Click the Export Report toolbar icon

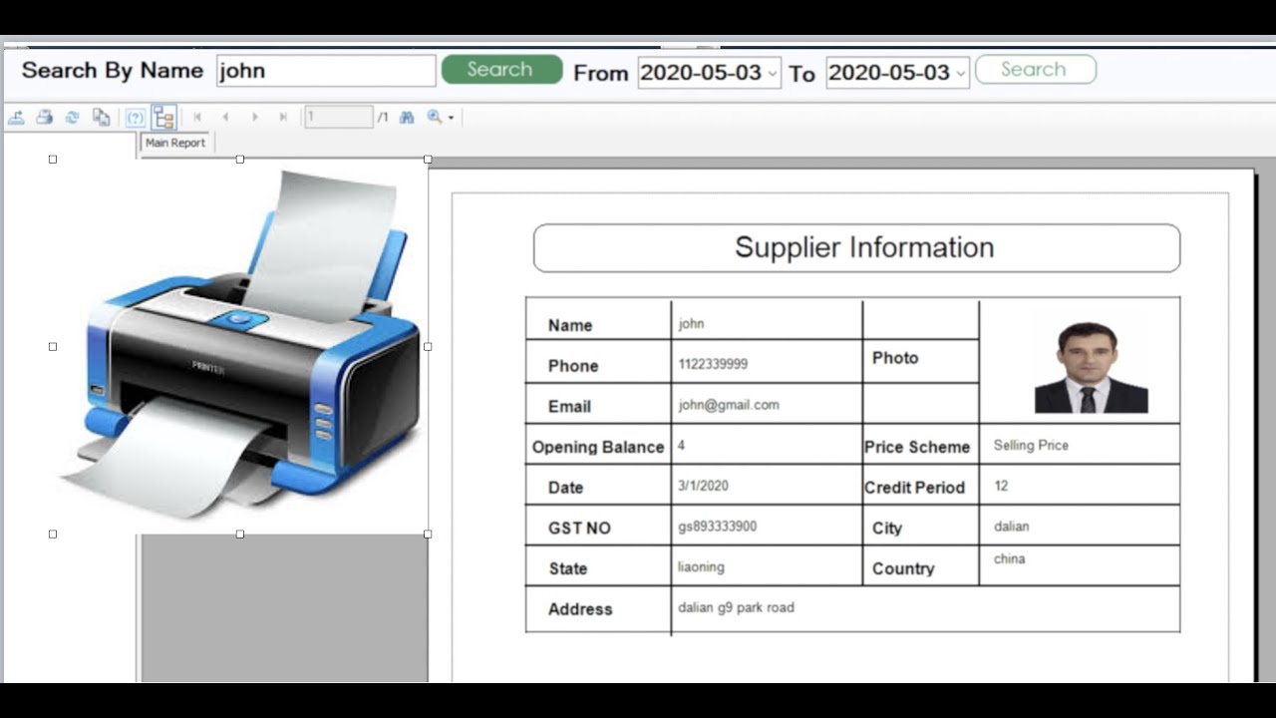[16, 117]
